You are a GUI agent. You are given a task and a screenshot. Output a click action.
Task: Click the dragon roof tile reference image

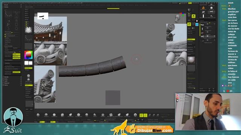point(45,84)
